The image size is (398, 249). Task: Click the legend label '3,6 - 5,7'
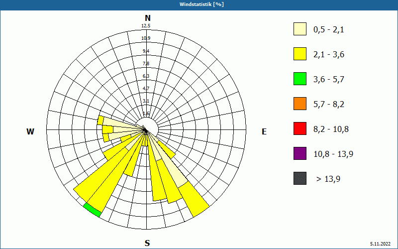pyautogui.click(x=329, y=80)
